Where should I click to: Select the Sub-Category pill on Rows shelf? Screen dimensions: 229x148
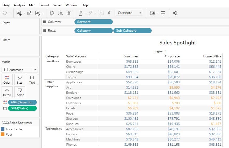(132, 31)
